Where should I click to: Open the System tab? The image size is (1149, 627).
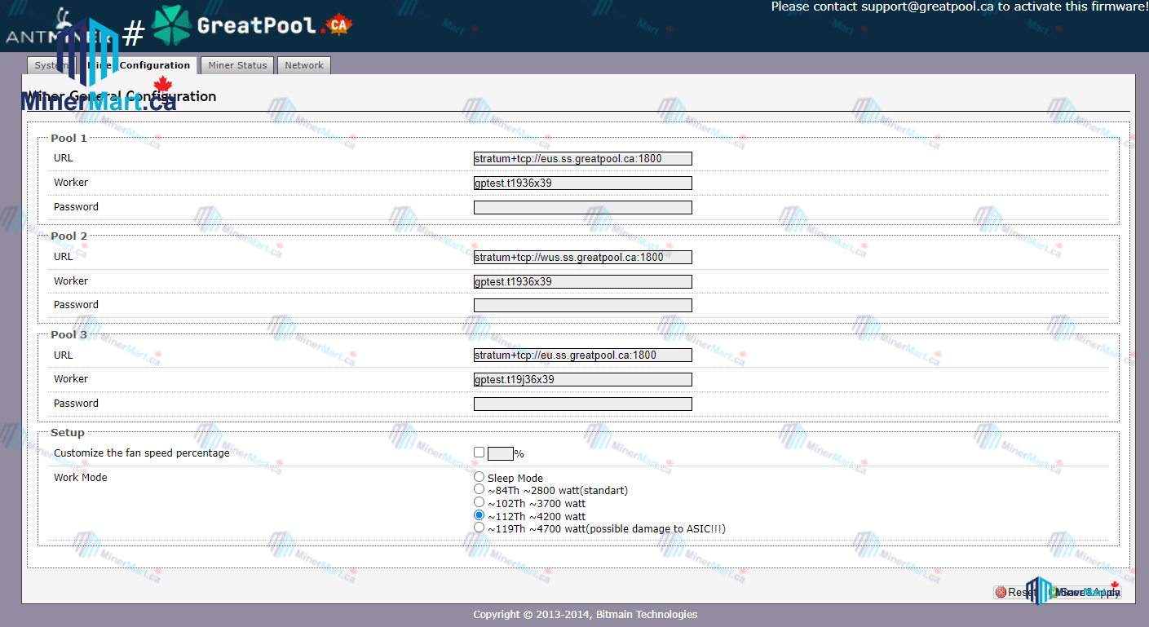pyautogui.click(x=52, y=65)
